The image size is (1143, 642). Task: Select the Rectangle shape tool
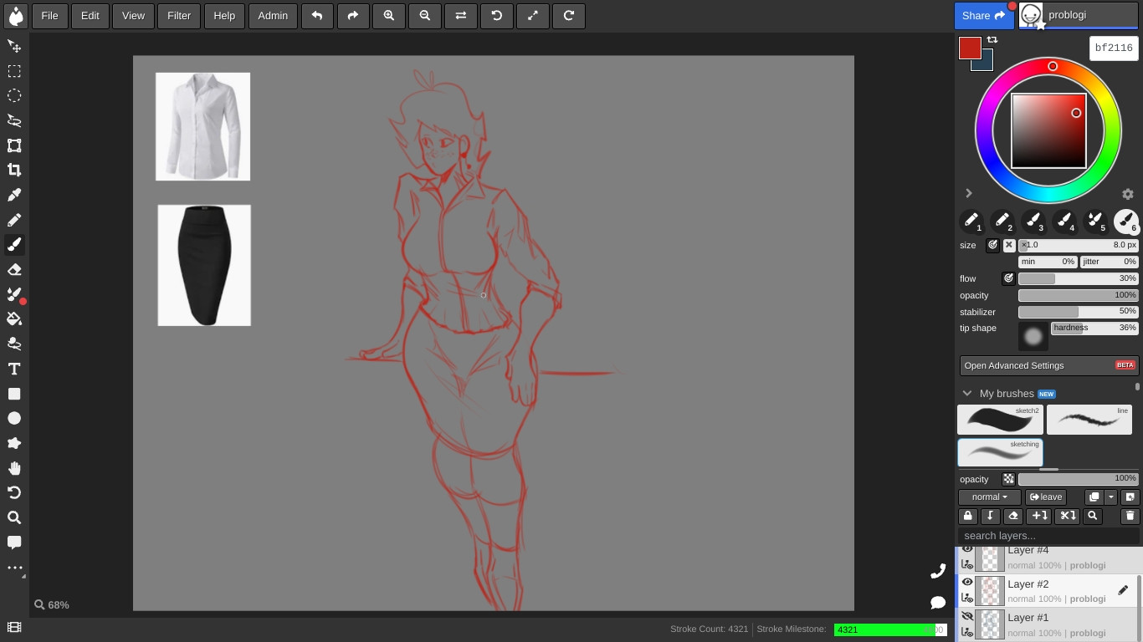pyautogui.click(x=14, y=394)
